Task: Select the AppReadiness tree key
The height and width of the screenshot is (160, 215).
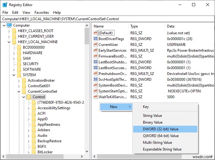Action: pos(49,125)
